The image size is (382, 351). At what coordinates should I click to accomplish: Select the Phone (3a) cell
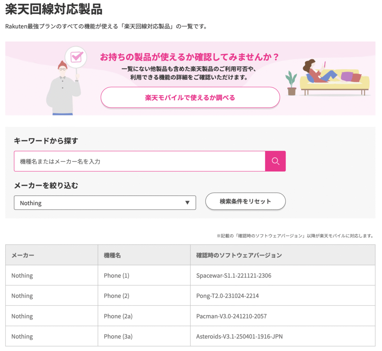tap(144, 336)
